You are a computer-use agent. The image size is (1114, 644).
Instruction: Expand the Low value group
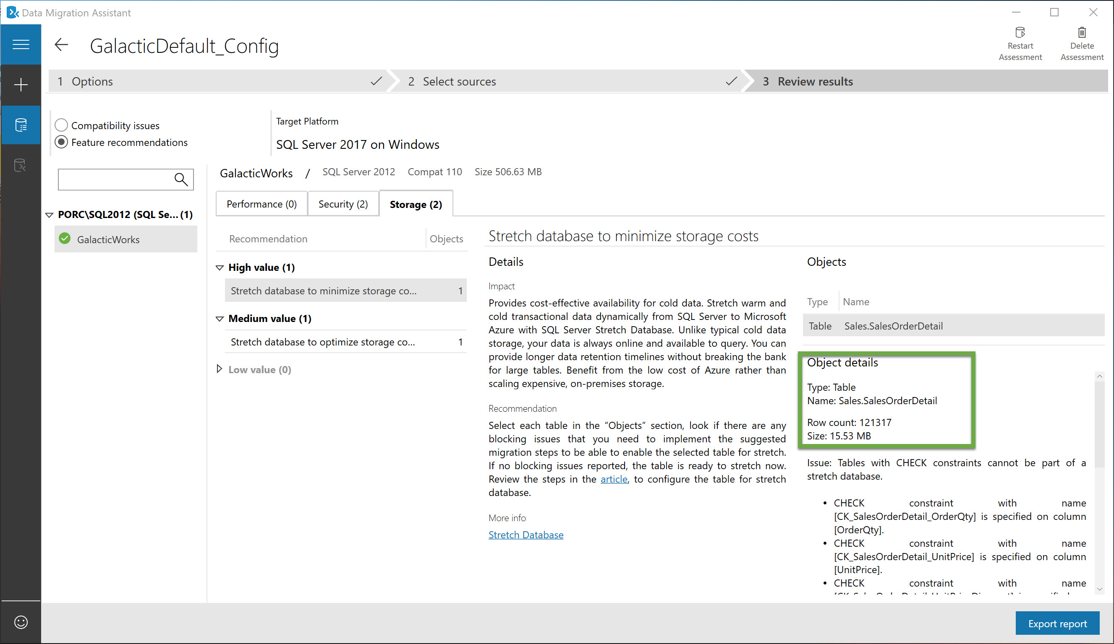[219, 369]
